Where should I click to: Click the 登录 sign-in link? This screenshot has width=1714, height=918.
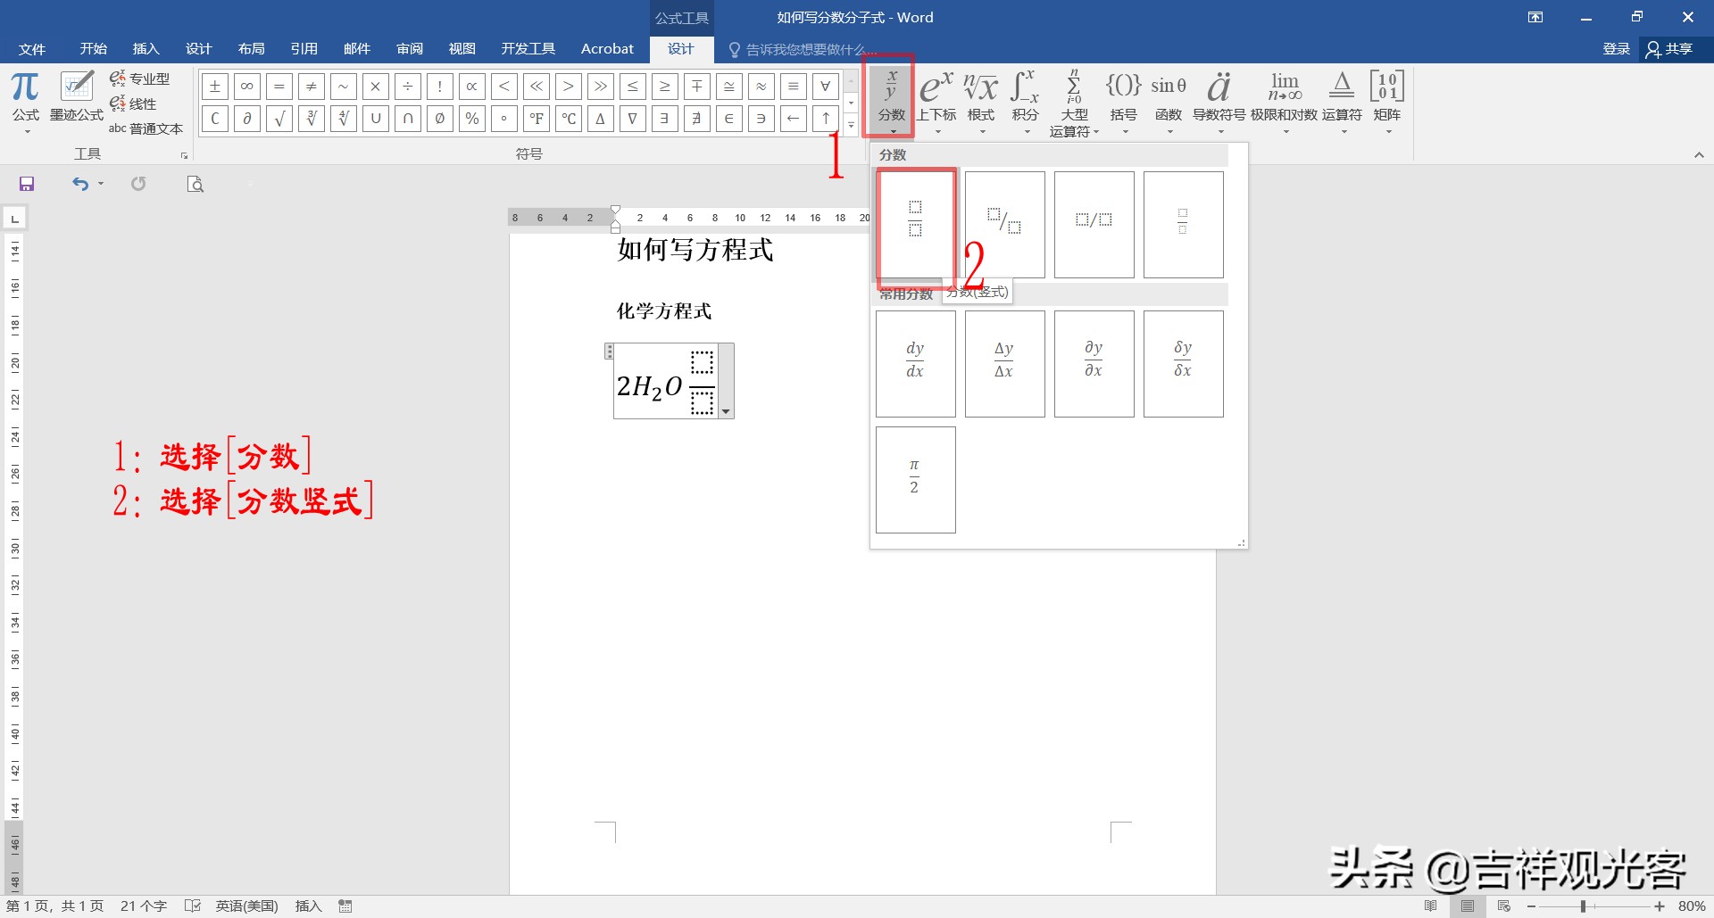click(1615, 49)
